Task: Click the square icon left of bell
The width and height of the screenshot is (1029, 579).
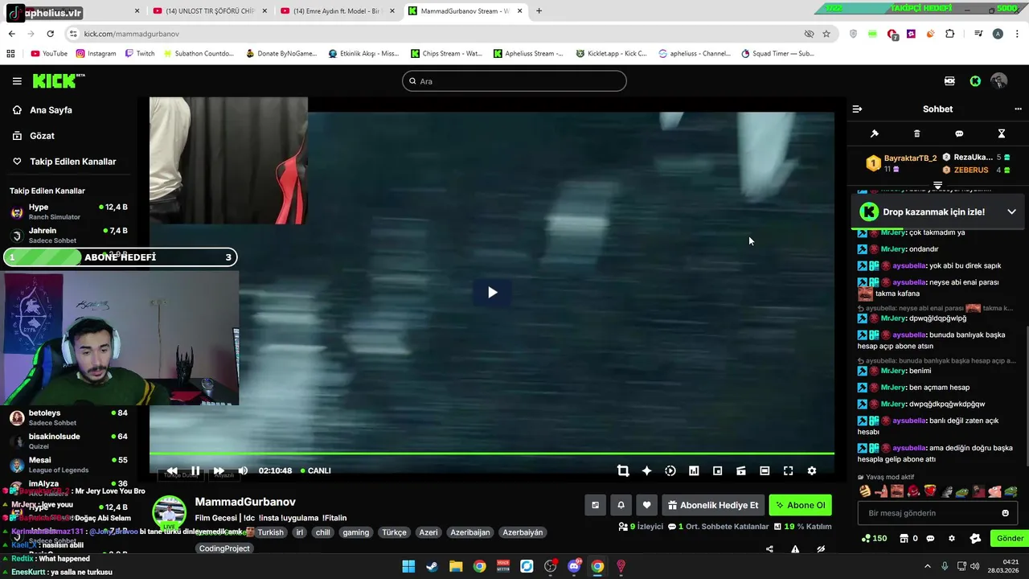Action: [x=595, y=505]
